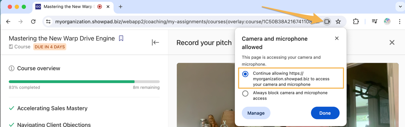Open the Navigating Client Objections lesson
This screenshot has height=127, width=405.
(x=54, y=125)
